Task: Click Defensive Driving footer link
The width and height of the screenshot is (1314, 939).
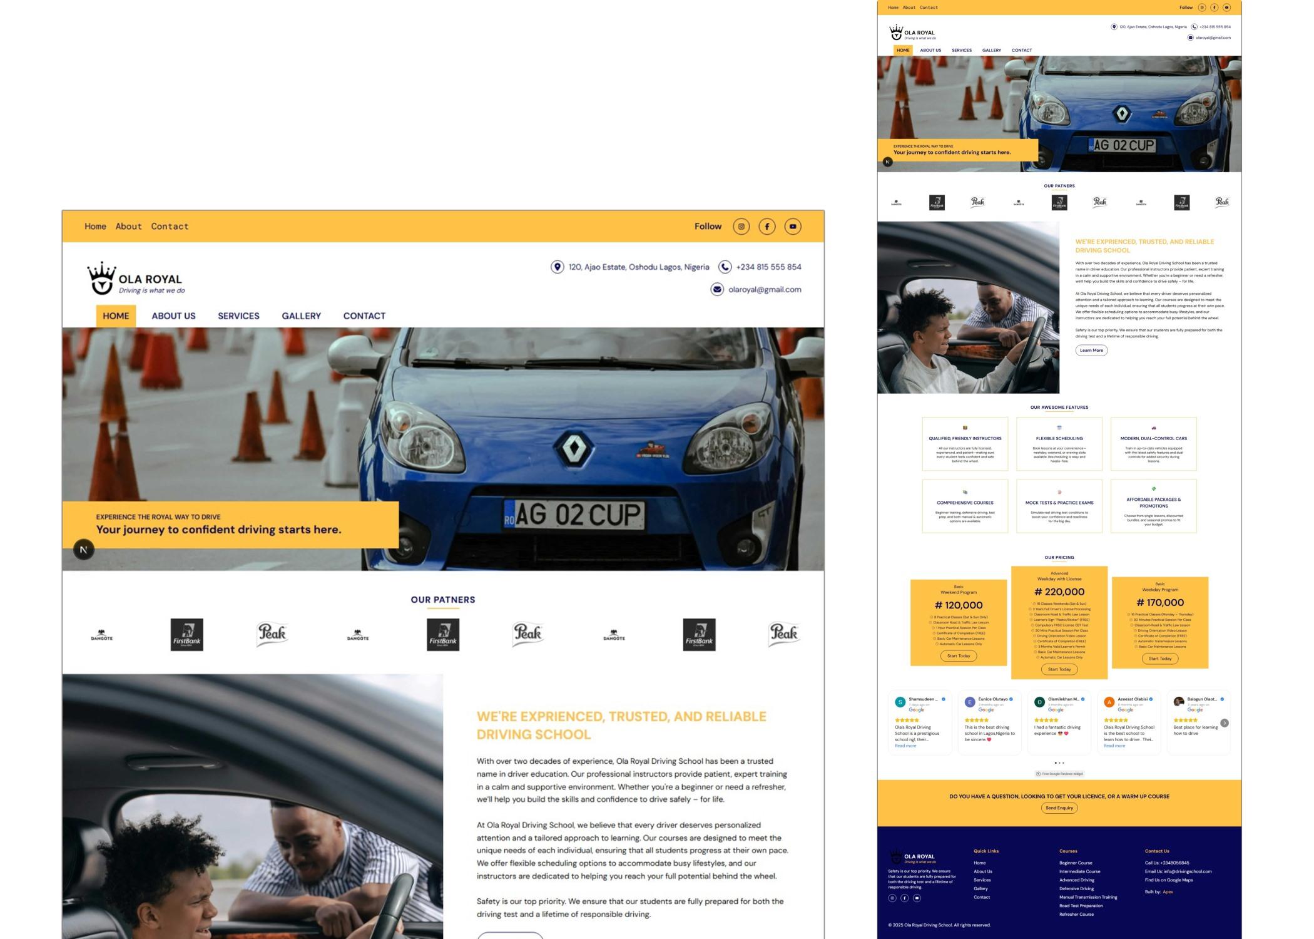Action: coord(1076,888)
